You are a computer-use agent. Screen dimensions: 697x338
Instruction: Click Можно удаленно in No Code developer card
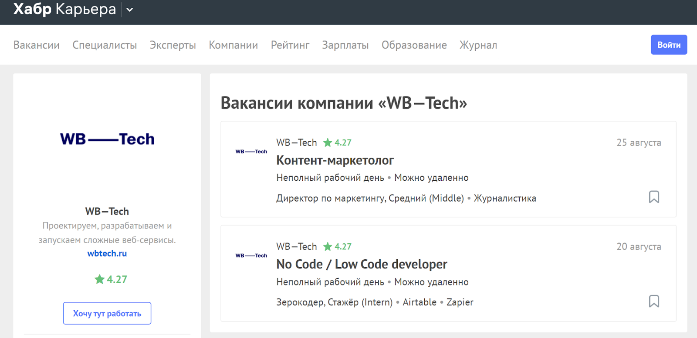(x=431, y=282)
